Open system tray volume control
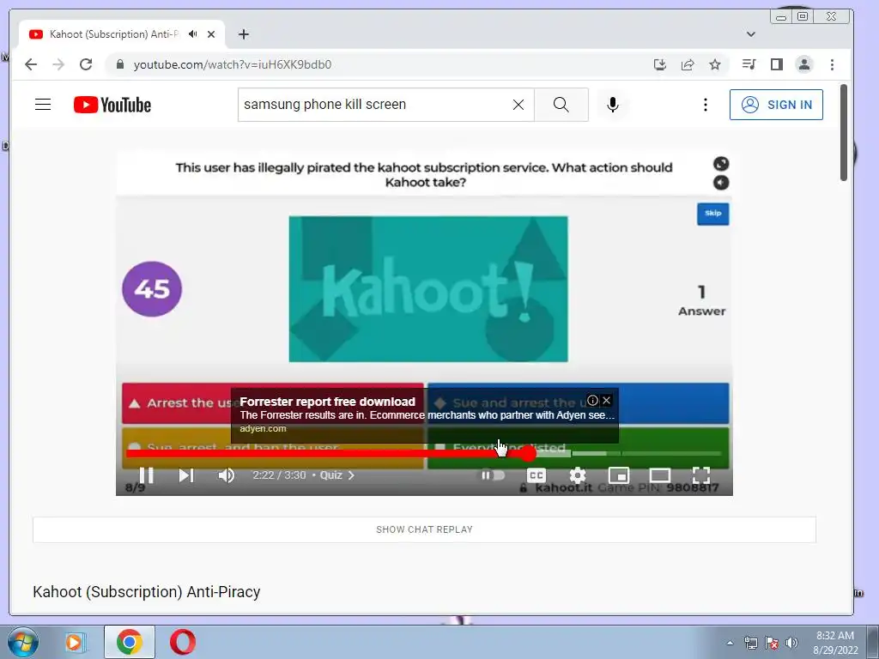 coord(791,643)
